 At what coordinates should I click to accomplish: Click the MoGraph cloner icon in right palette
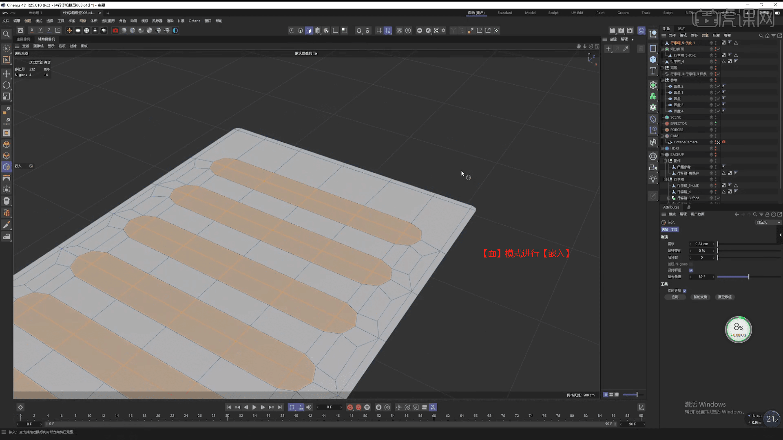(653, 96)
